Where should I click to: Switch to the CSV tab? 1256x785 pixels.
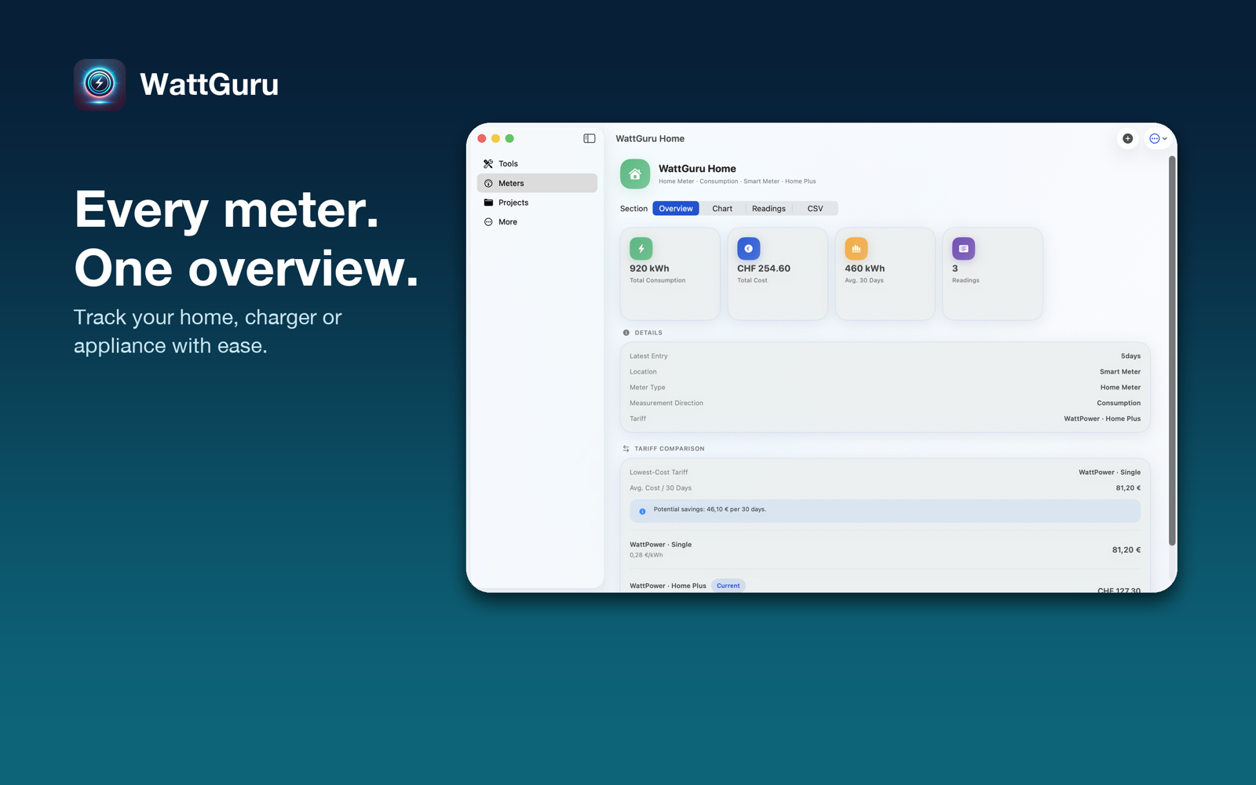815,209
